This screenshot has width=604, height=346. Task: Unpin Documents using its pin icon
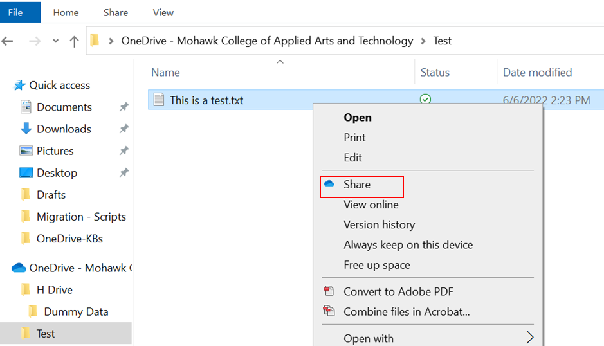(x=124, y=107)
